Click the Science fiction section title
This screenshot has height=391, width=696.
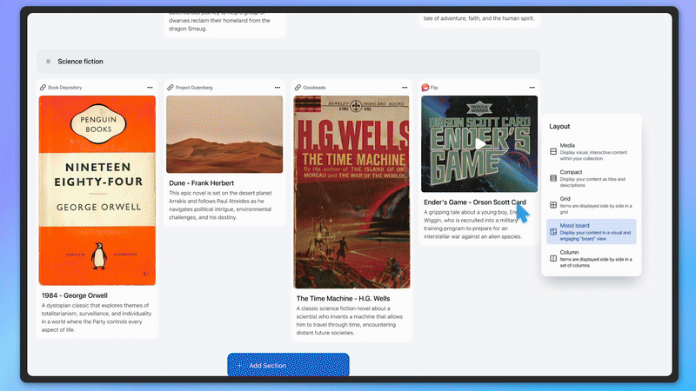click(80, 62)
